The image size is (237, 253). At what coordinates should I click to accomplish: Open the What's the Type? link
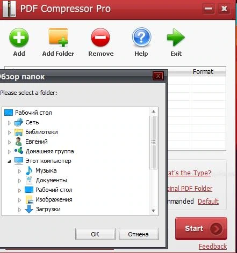point(189,173)
